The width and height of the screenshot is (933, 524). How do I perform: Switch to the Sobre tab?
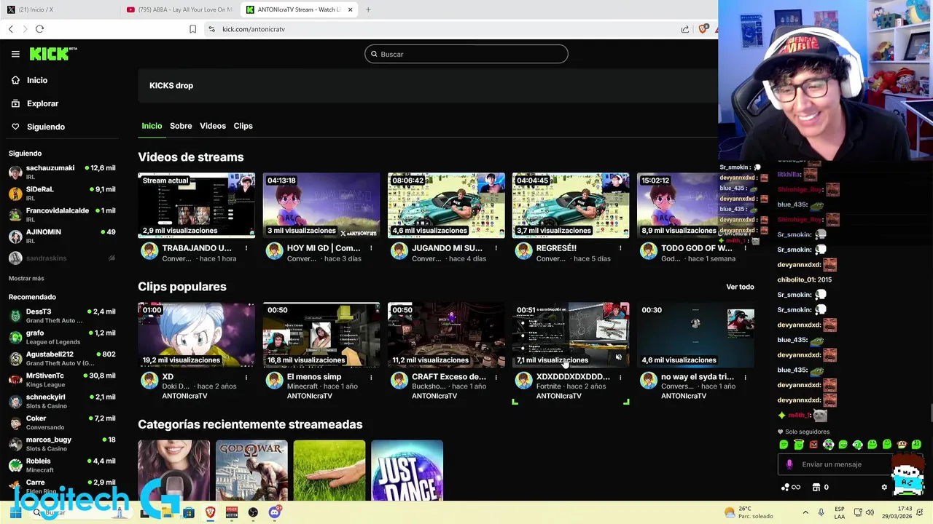coord(181,126)
